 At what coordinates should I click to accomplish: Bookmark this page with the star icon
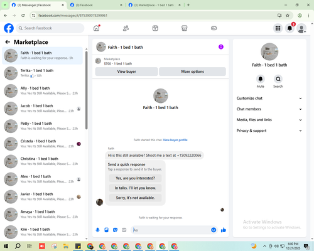point(288,15)
